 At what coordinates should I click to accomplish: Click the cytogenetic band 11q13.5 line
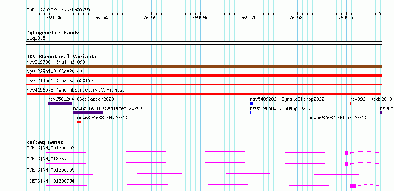(204, 43)
